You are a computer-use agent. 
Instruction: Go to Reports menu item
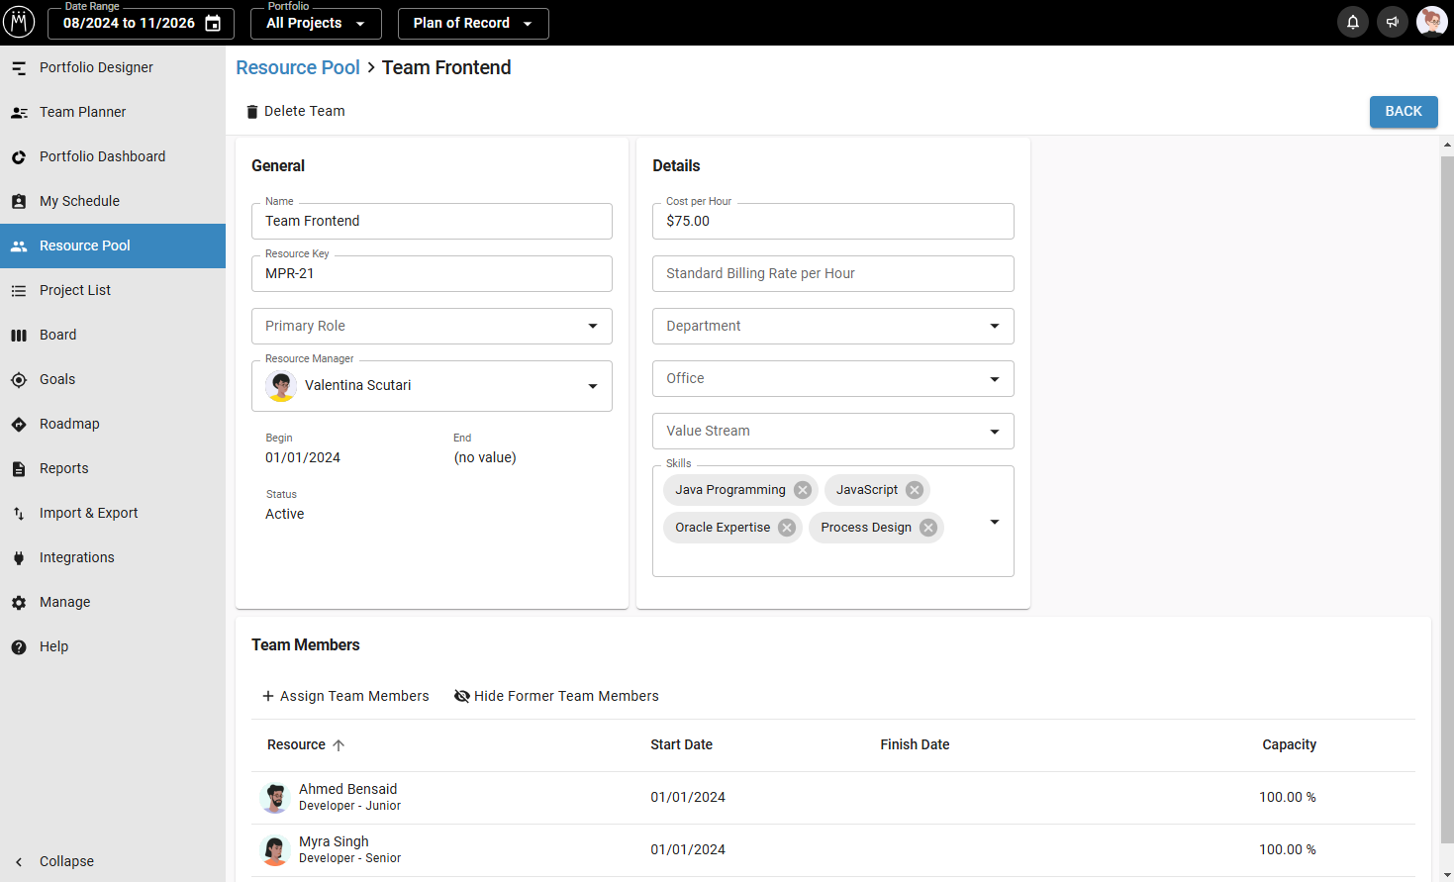click(113, 468)
